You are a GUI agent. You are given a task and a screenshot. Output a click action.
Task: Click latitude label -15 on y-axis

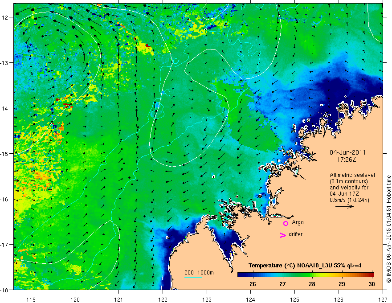[x=5, y=154]
